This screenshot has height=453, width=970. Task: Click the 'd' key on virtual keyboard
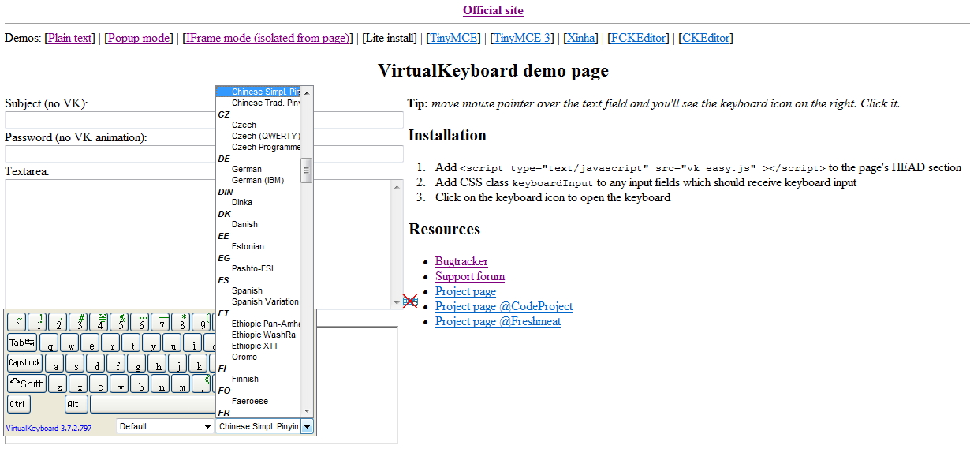coord(95,363)
